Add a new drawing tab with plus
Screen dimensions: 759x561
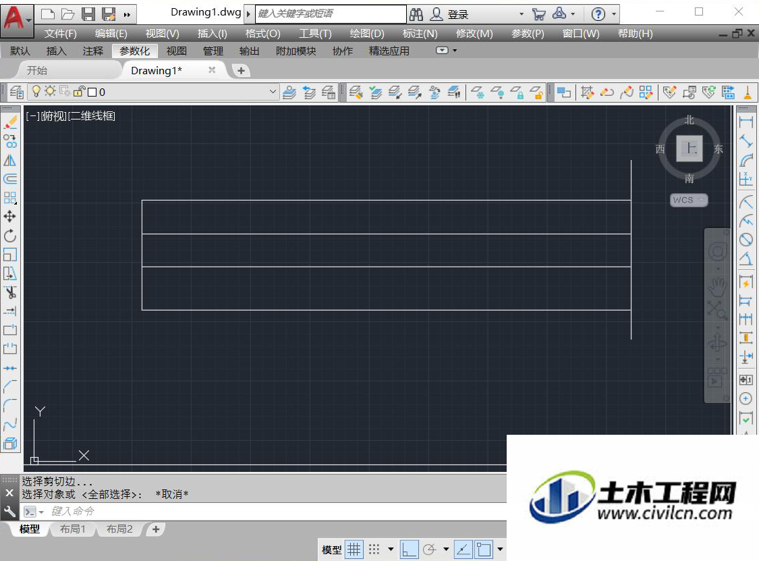tap(241, 71)
